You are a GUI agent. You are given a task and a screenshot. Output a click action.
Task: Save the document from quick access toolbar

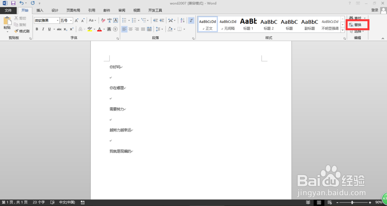pyautogui.click(x=13, y=3)
